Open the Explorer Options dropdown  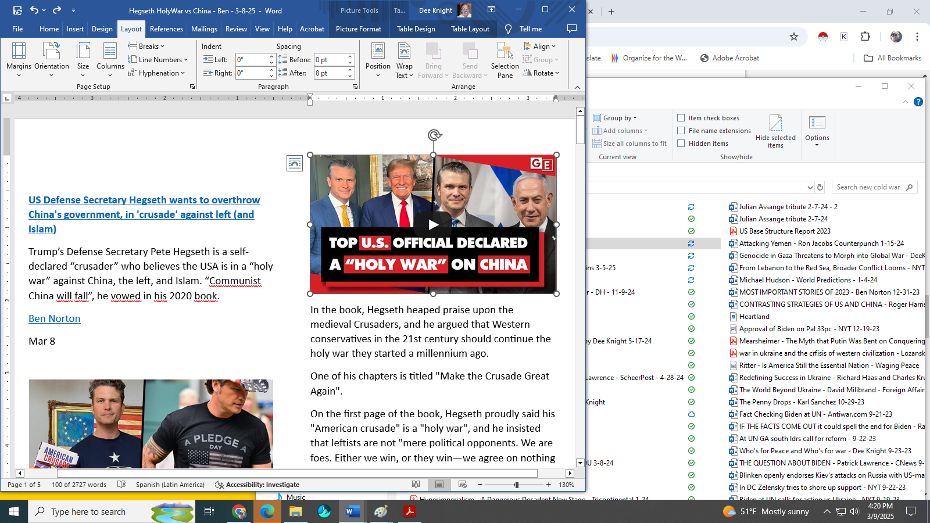coord(817,131)
